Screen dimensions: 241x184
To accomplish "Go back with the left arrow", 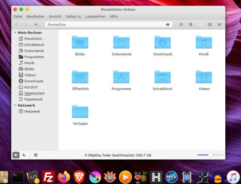I will click(17, 25).
